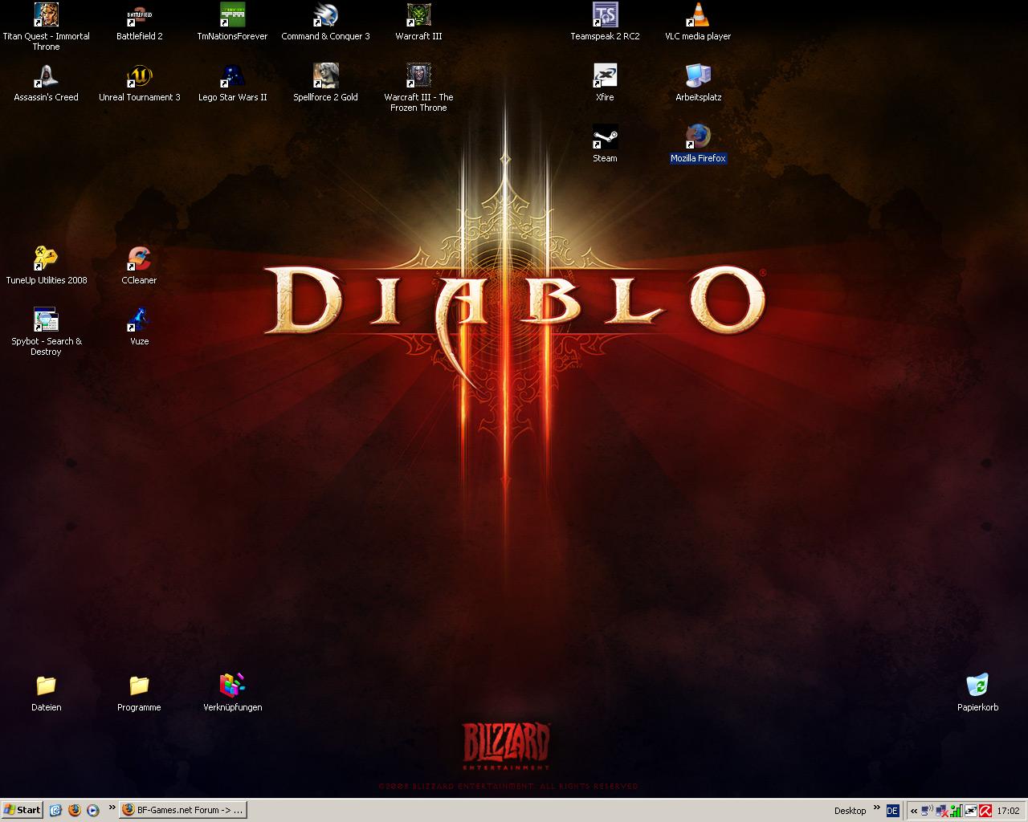This screenshot has width=1028, height=822.
Task: Click the Xfire icon in system tray
Action: (971, 811)
